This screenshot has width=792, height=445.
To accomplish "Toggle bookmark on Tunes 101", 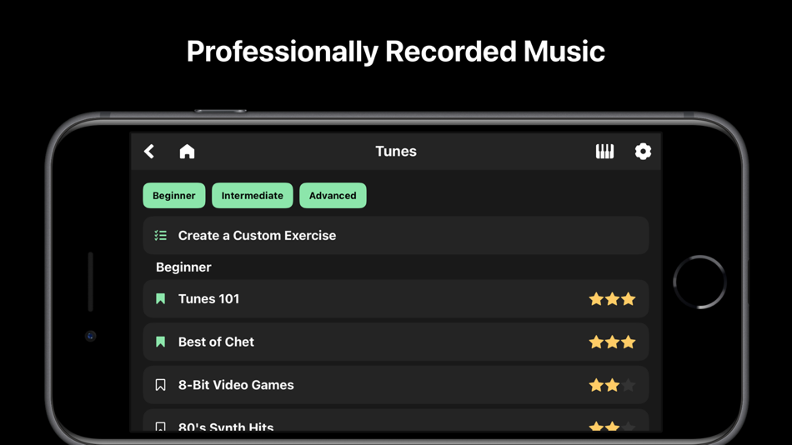I will (x=161, y=299).
